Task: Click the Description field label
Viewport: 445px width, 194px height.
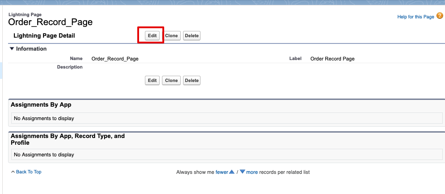Action: [70, 67]
